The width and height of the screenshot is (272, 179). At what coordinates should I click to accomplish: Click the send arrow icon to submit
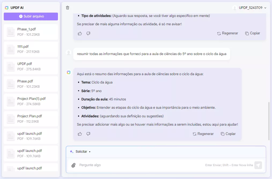[258, 165]
